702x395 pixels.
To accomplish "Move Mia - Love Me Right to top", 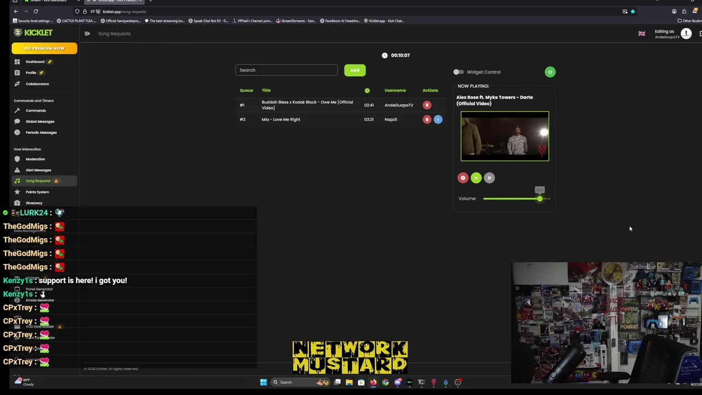I will (438, 119).
